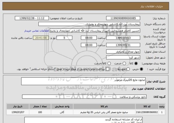Image resolution: width=174 pixels, height=123 pixels.
Task: Select the کالا radio button
Action: (136, 63)
